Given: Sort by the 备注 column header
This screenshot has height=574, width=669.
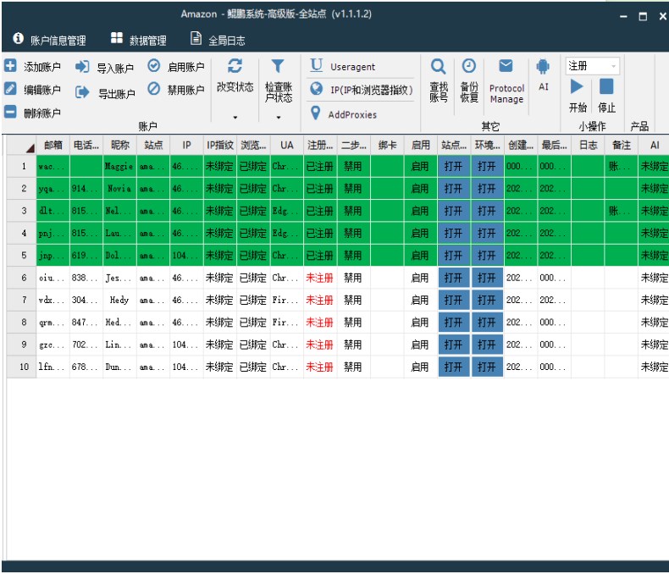Looking at the screenshot, I should coord(622,145).
